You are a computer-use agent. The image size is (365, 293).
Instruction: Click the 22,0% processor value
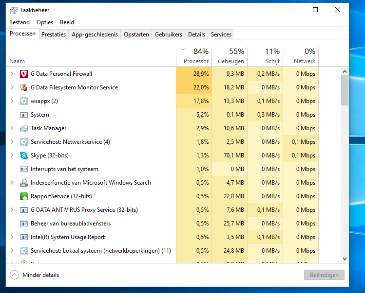click(x=201, y=87)
